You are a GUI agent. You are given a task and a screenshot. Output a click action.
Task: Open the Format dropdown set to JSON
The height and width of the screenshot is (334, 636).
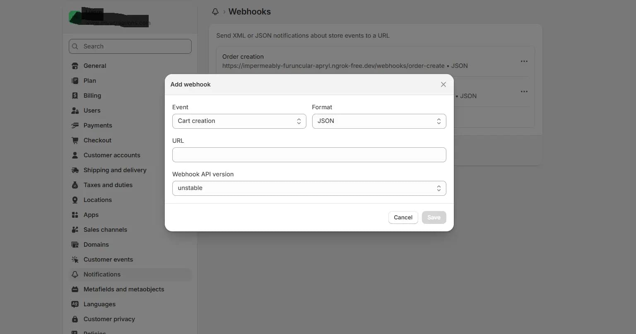pyautogui.click(x=379, y=121)
